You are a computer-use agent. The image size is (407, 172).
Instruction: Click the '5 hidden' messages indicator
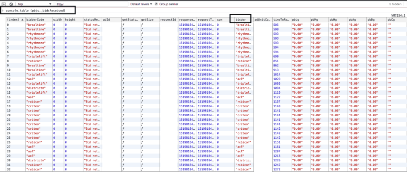pos(395,4)
